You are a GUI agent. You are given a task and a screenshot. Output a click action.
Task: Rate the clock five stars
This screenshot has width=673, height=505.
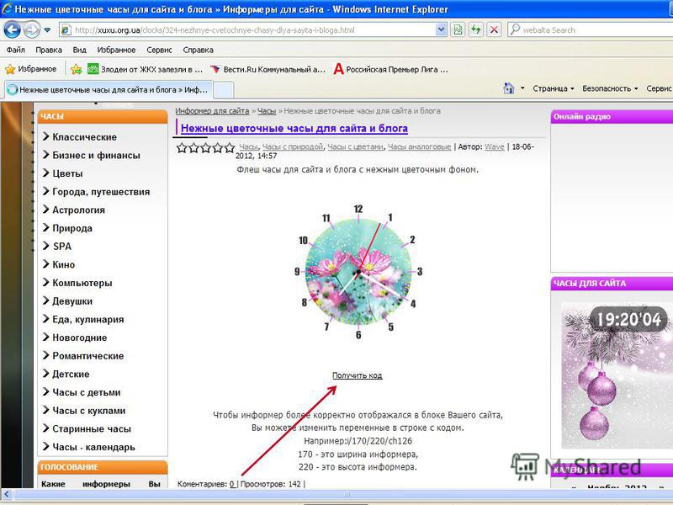pos(230,148)
